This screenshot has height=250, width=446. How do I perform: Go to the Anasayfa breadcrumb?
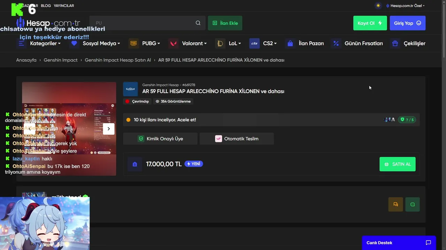pyautogui.click(x=26, y=60)
